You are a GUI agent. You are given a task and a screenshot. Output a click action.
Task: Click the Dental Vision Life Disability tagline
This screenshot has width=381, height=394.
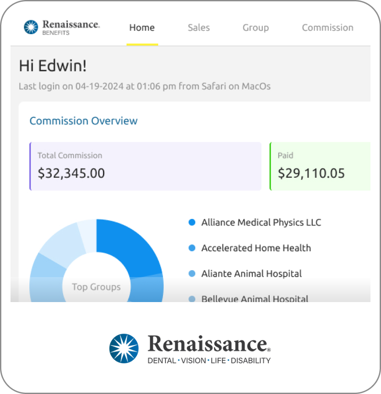coord(209,361)
